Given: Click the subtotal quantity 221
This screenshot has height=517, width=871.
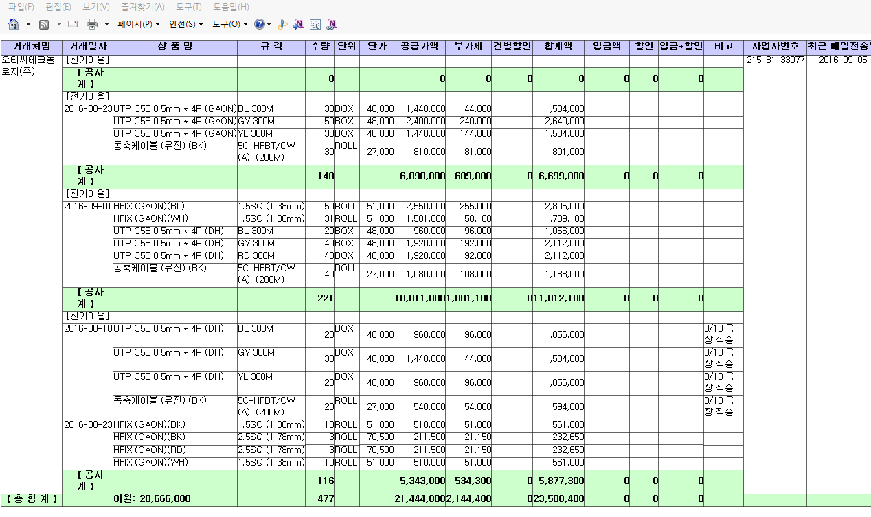Looking at the screenshot, I should [x=326, y=298].
